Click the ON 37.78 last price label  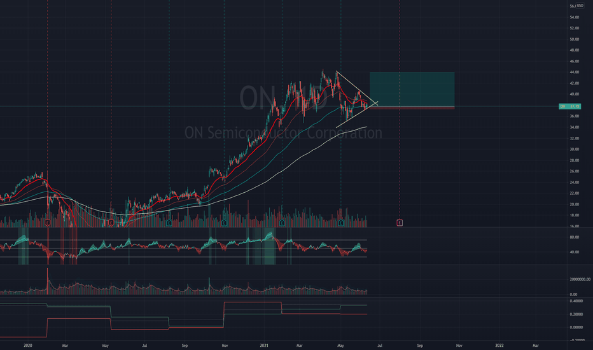(569, 107)
